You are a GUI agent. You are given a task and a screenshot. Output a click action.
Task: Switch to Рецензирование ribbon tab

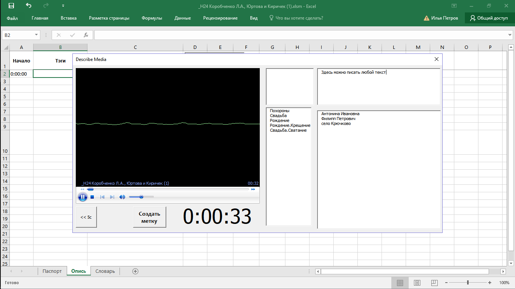220,18
